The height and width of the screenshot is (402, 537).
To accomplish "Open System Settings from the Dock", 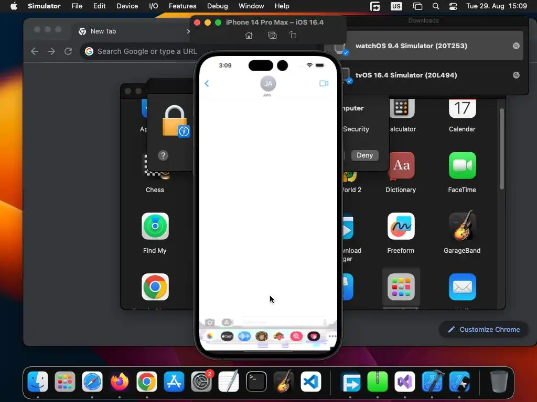I will click(201, 382).
